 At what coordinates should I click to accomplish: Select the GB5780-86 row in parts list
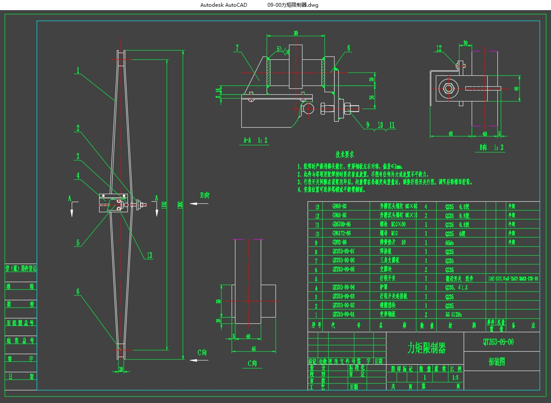[341, 224]
